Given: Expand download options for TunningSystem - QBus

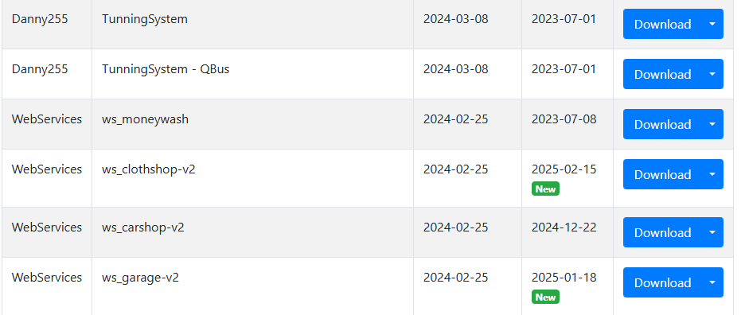Looking at the screenshot, I should (x=712, y=74).
